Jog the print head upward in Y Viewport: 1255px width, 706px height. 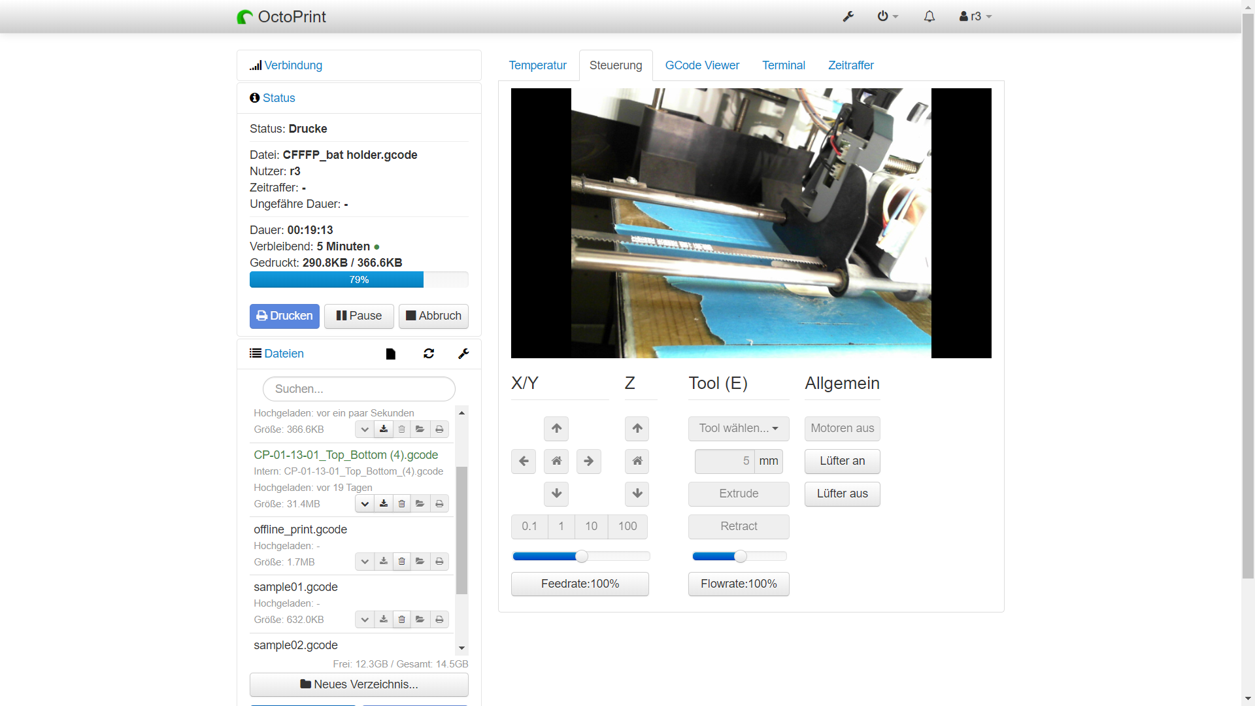[x=556, y=428]
